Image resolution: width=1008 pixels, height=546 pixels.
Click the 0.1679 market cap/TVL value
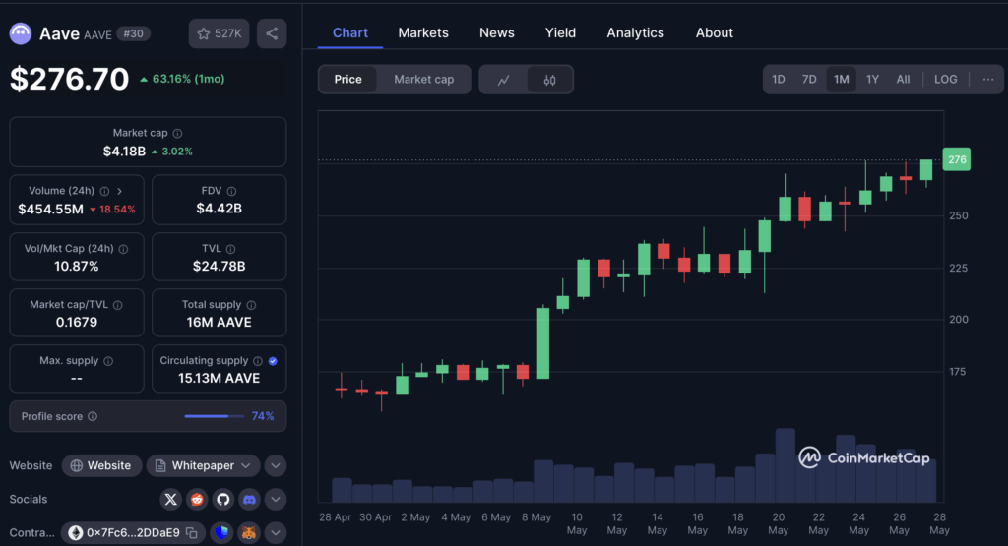coord(77,322)
